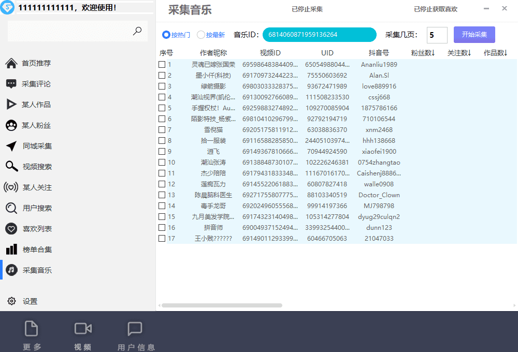Switch to 某人粉丝 fans collection

[32, 125]
